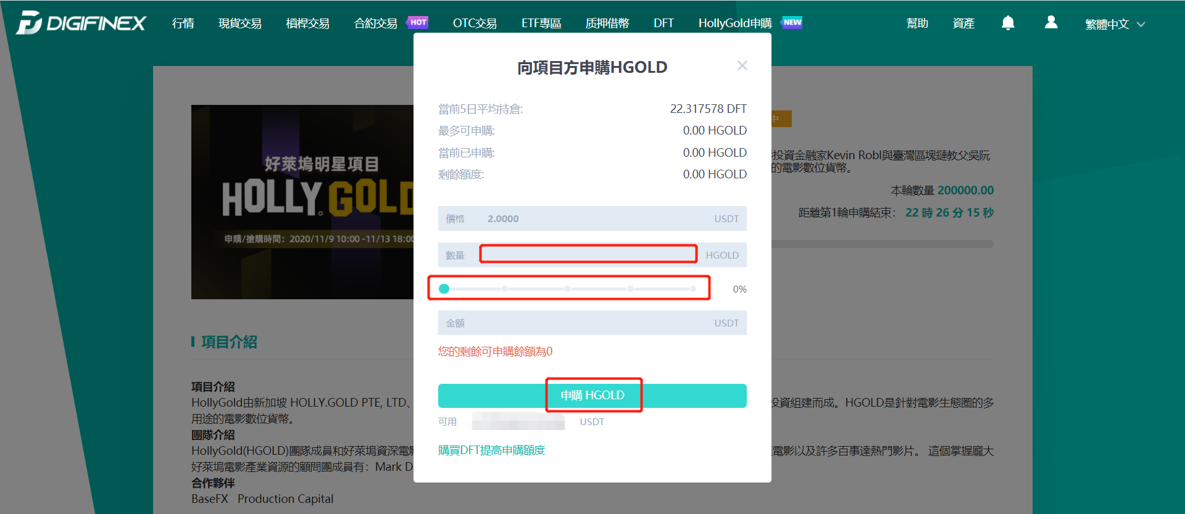Image resolution: width=1185 pixels, height=514 pixels.
Task: Click the 當前已申購 0.00 HGOLD value
Action: tap(715, 152)
